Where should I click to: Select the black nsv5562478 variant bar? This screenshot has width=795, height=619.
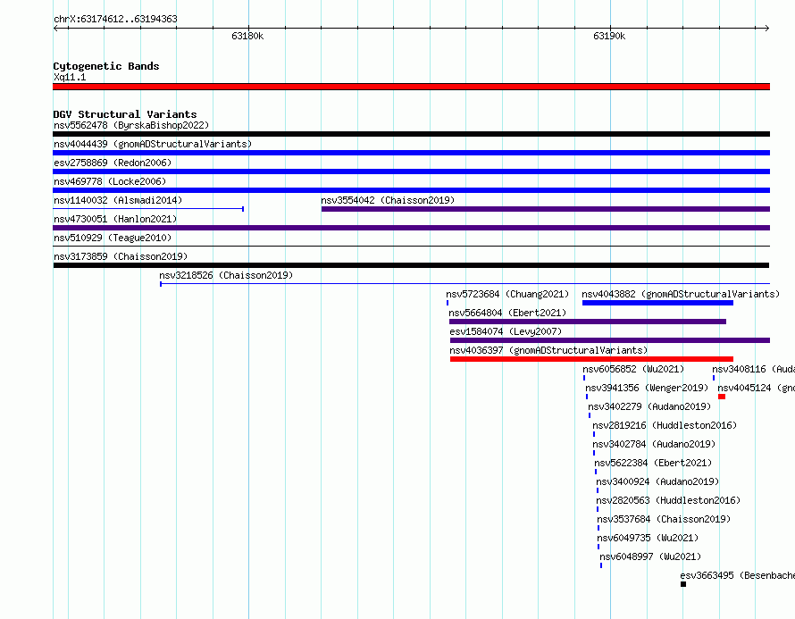pyautogui.click(x=411, y=134)
